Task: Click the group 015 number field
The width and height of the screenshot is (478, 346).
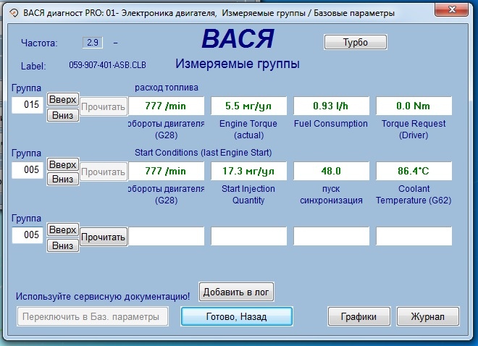Action: pyautogui.click(x=28, y=105)
